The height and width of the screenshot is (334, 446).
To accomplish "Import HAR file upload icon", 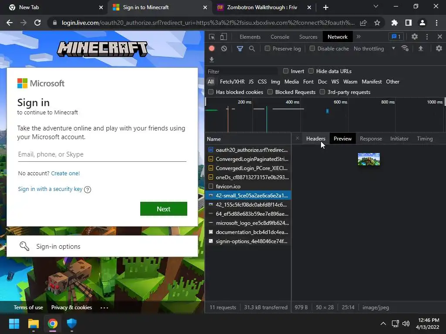I will point(420,49).
